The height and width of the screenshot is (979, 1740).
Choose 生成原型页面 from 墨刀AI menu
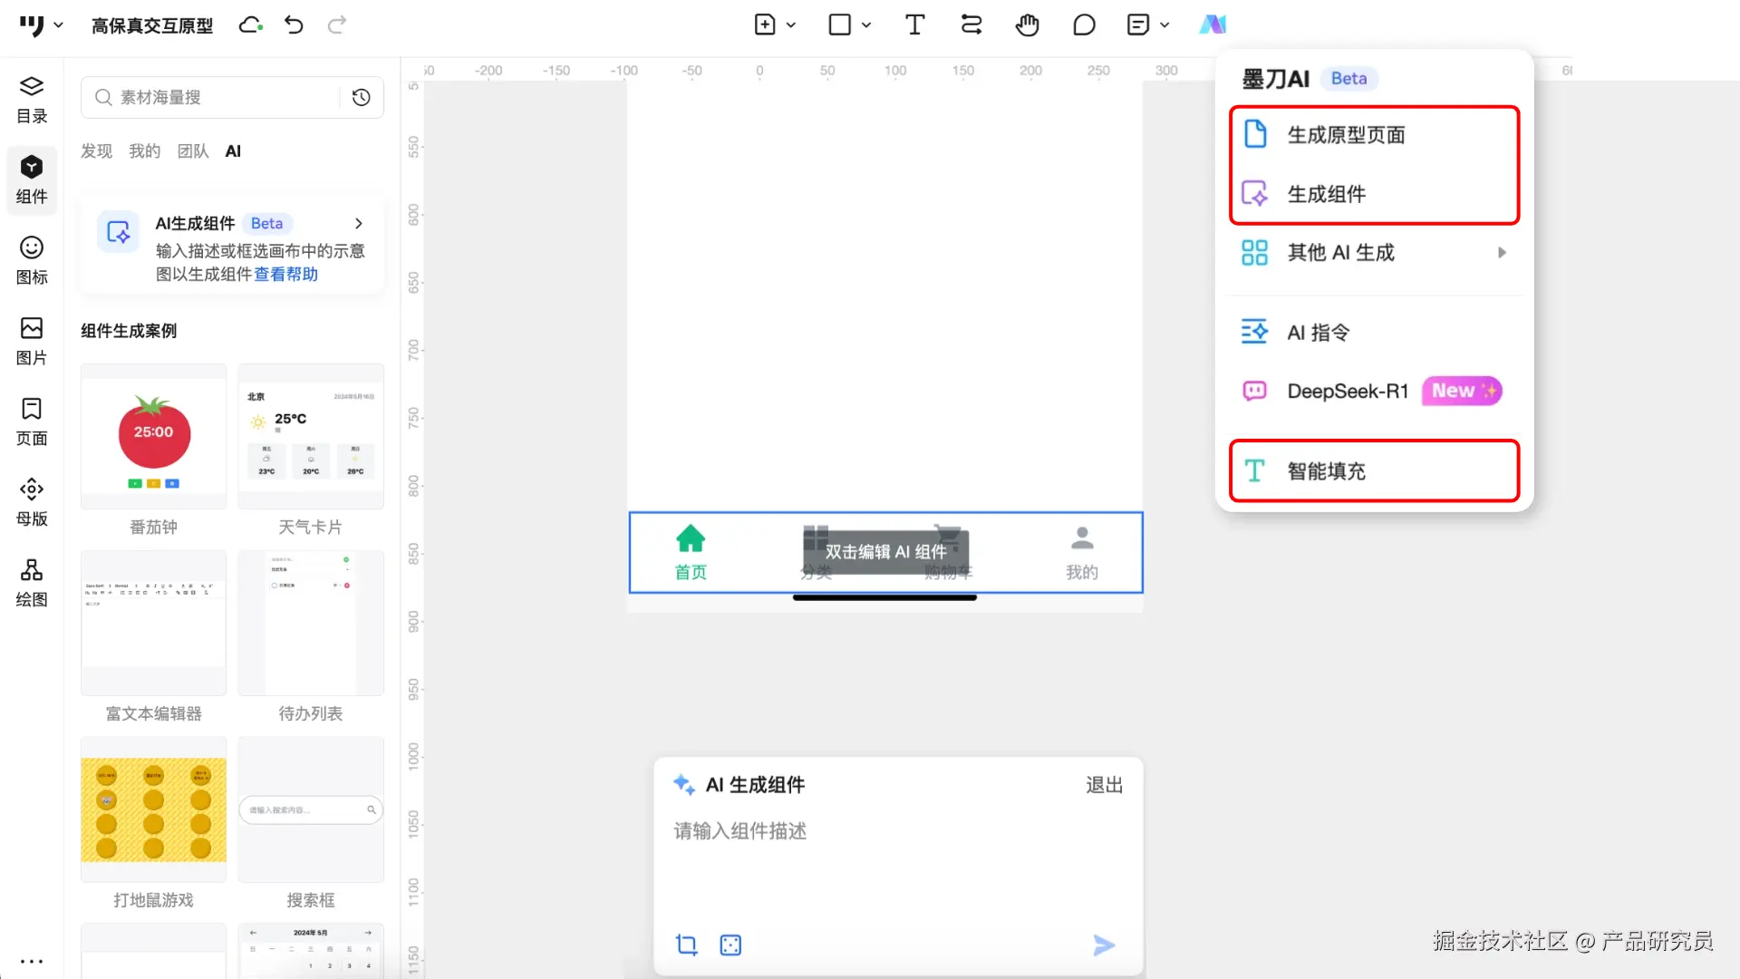1346,135
